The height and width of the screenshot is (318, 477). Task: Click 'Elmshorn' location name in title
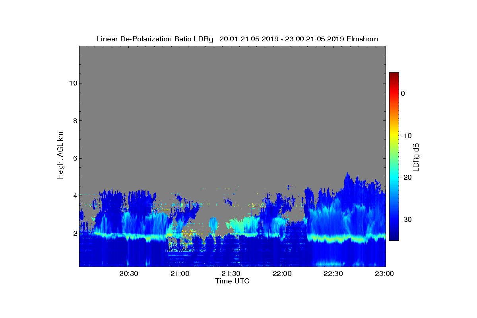362,39
